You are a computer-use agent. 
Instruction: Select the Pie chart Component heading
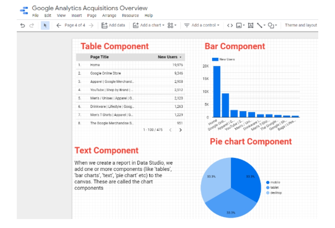coord(251,141)
